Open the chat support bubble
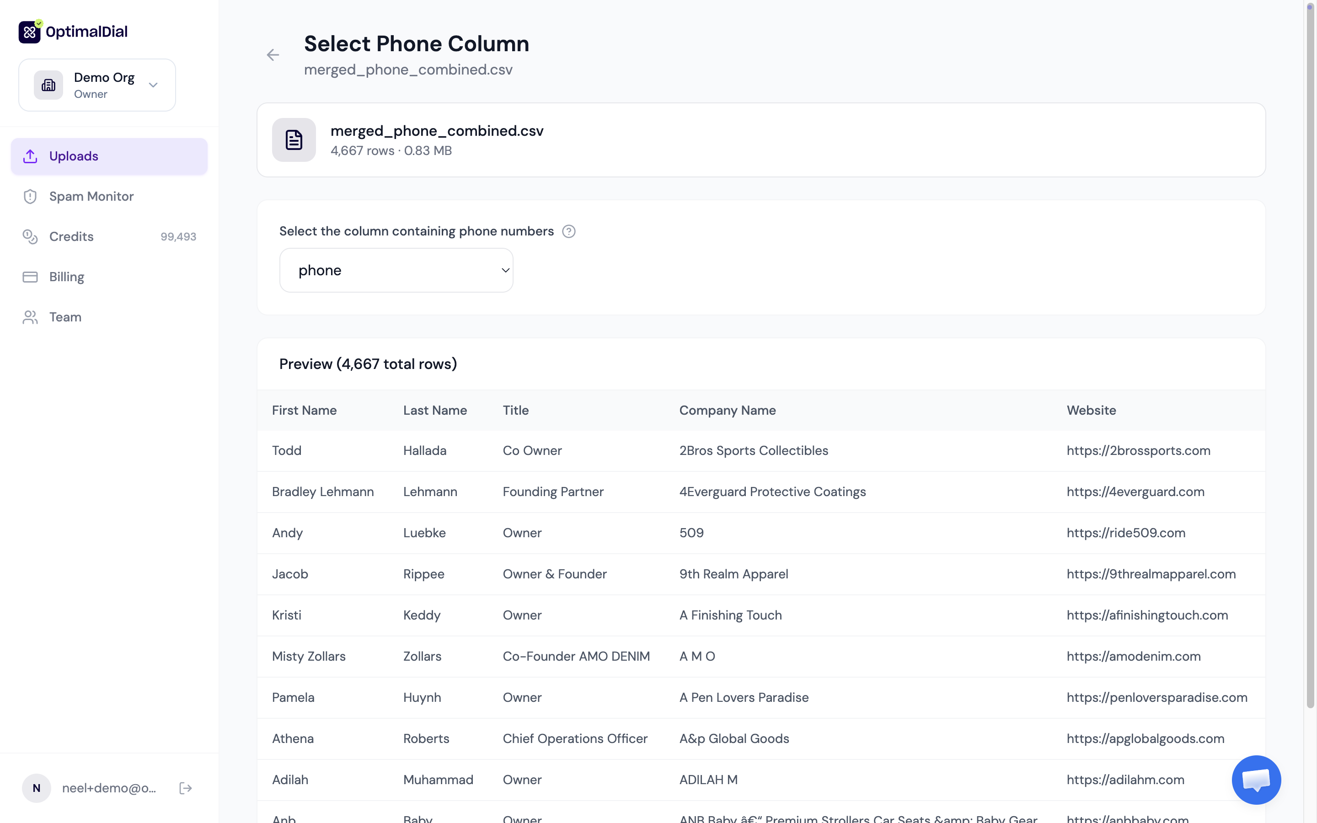The image size is (1317, 823). [1256, 780]
